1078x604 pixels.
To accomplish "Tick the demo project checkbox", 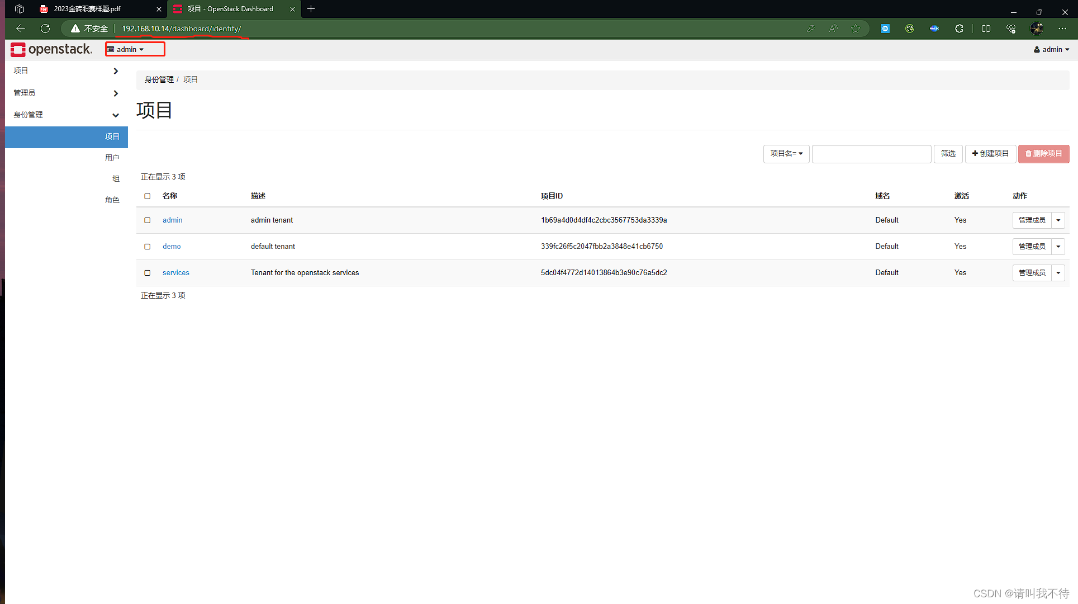I will 148,247.
